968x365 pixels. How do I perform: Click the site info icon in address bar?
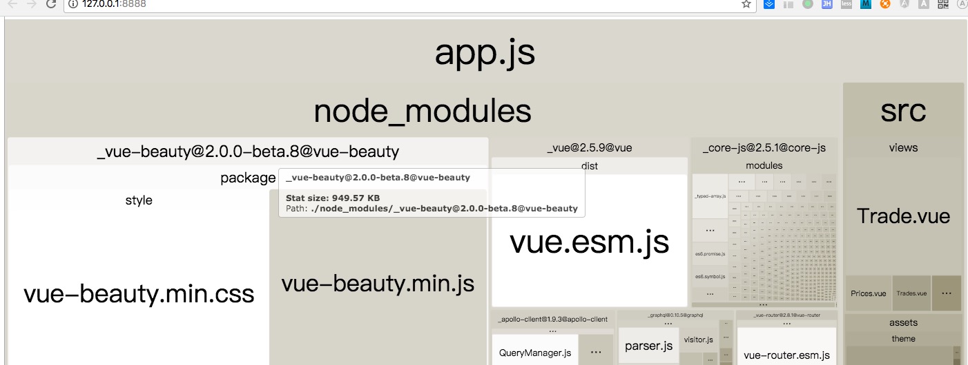click(74, 4)
